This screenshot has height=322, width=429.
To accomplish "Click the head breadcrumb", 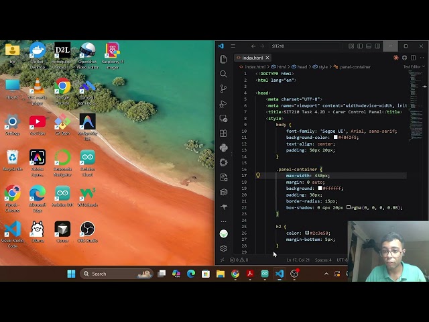I will click(300, 67).
